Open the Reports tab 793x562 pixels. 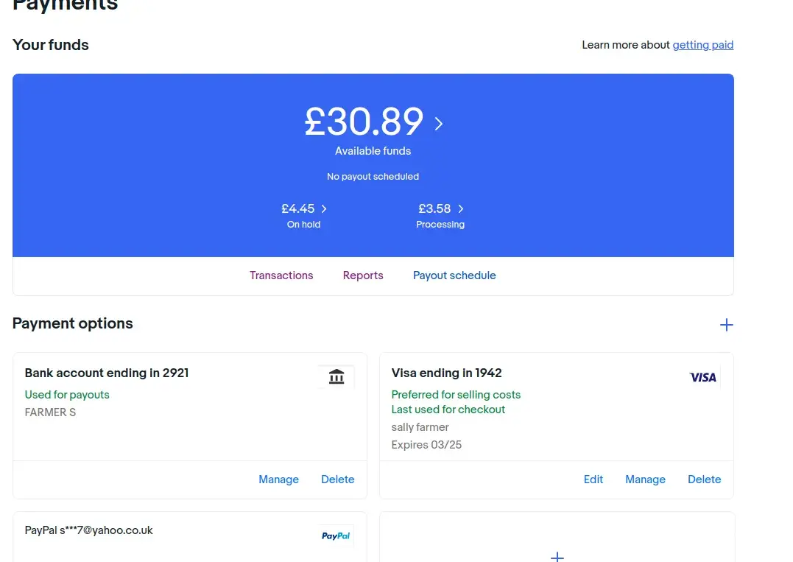pos(363,275)
